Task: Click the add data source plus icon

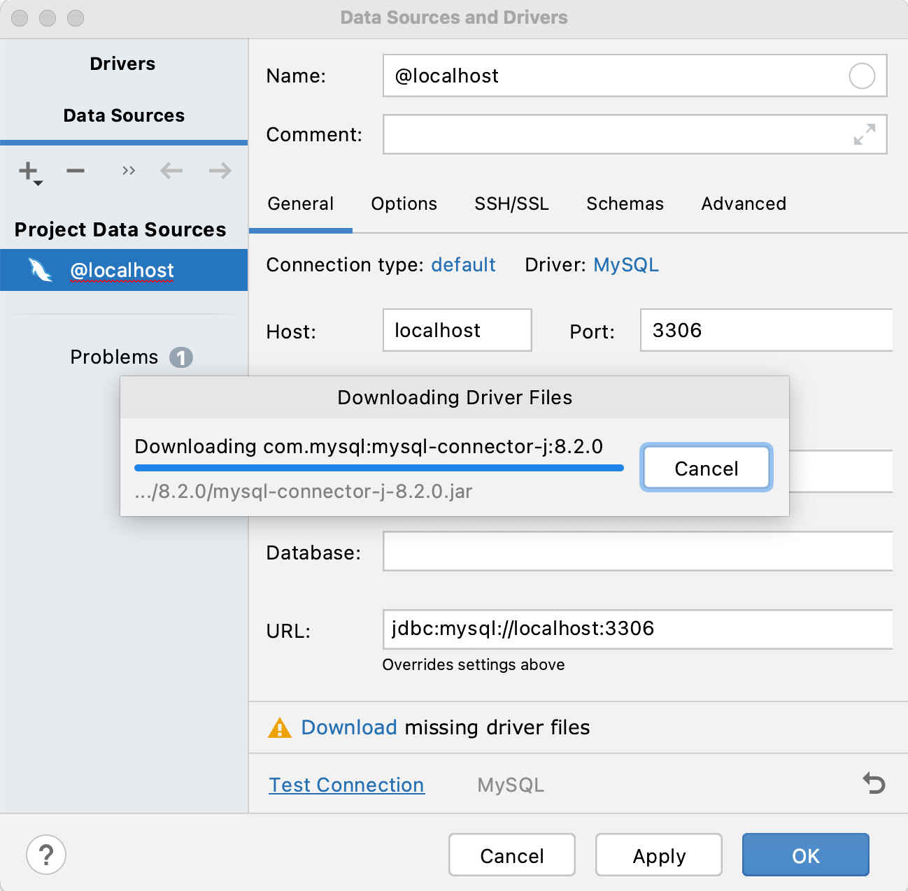Action: coord(29,171)
